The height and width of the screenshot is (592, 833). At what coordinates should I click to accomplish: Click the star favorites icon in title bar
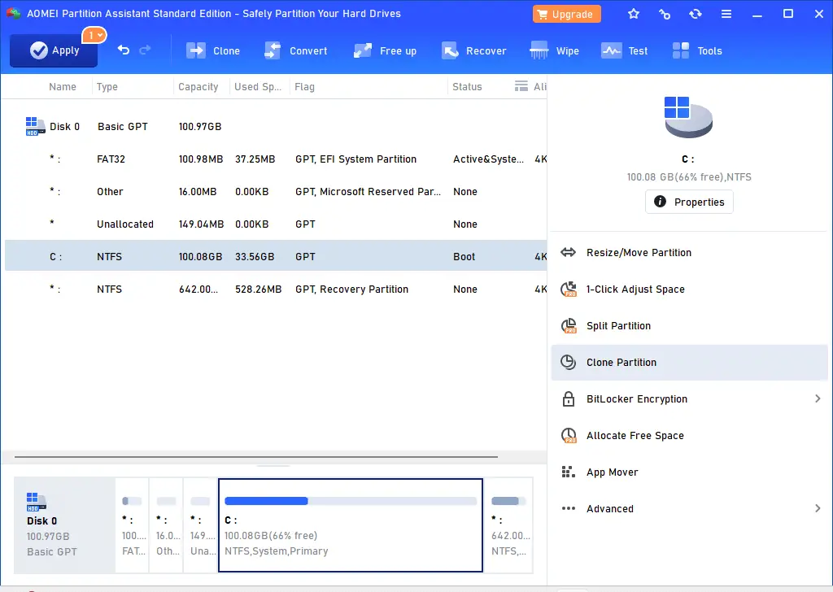(633, 14)
